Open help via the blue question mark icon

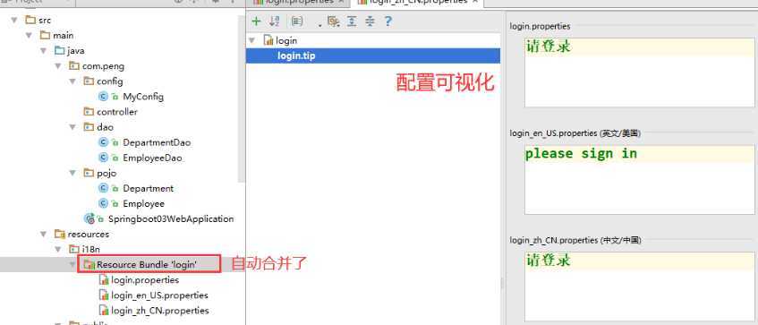click(x=388, y=21)
